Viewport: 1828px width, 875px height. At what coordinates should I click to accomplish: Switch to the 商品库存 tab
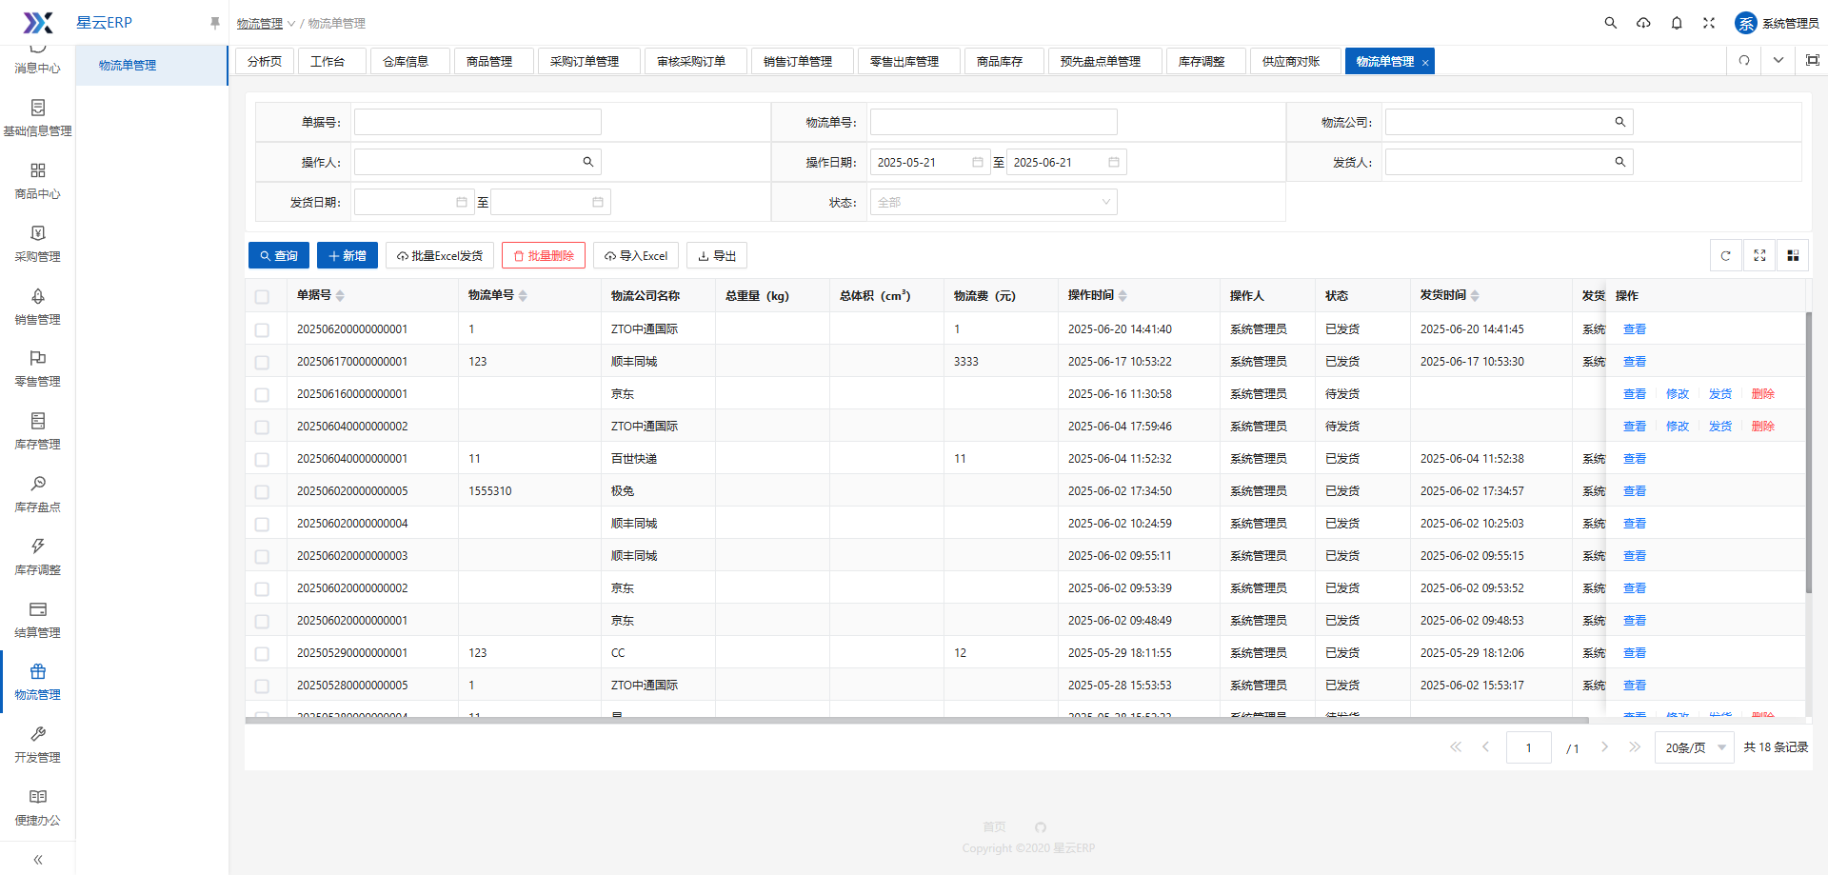point(1000,62)
